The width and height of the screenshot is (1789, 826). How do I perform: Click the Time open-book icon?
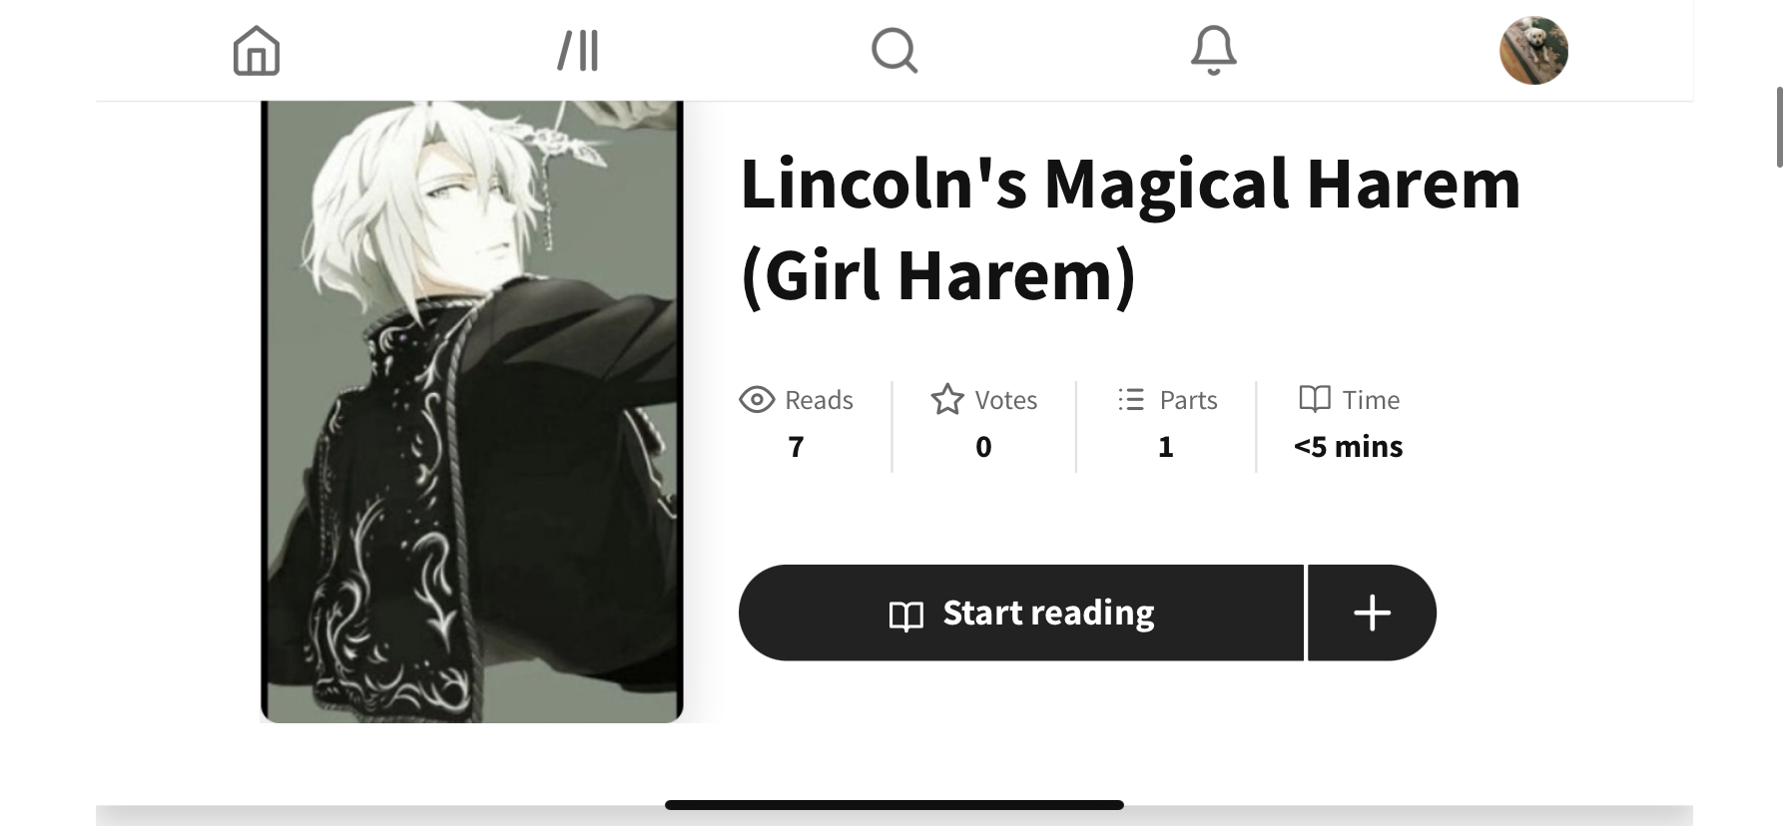[1315, 399]
